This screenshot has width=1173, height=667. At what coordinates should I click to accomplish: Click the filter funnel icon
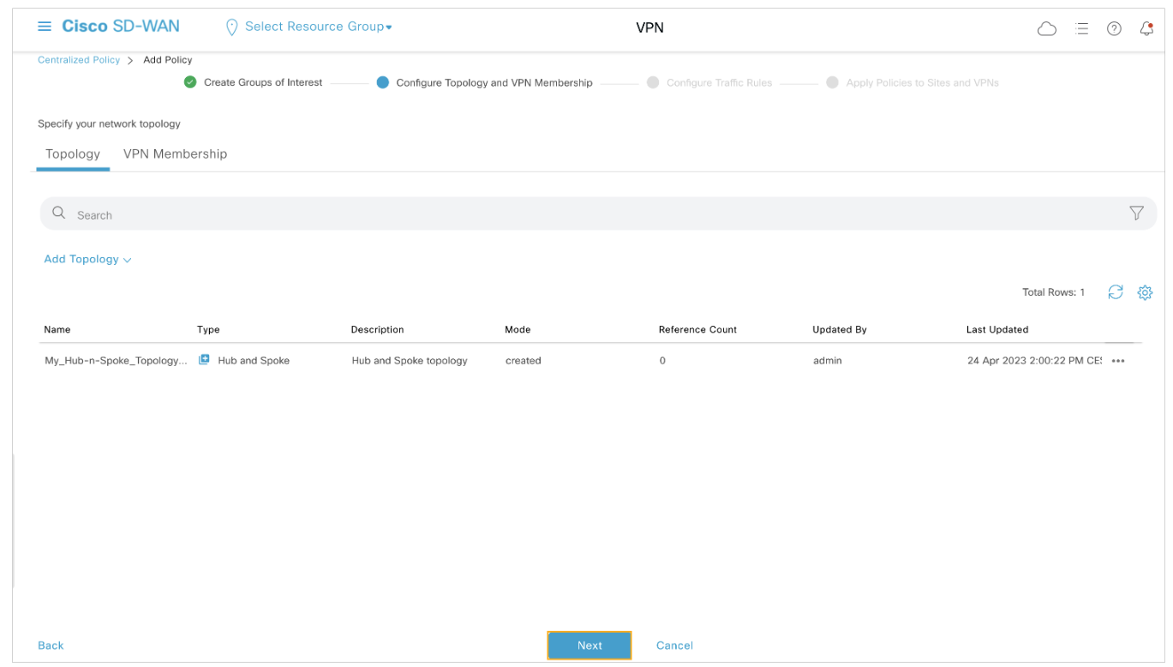click(x=1136, y=213)
